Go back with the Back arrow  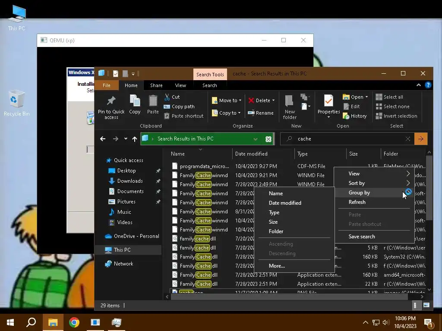click(x=103, y=139)
